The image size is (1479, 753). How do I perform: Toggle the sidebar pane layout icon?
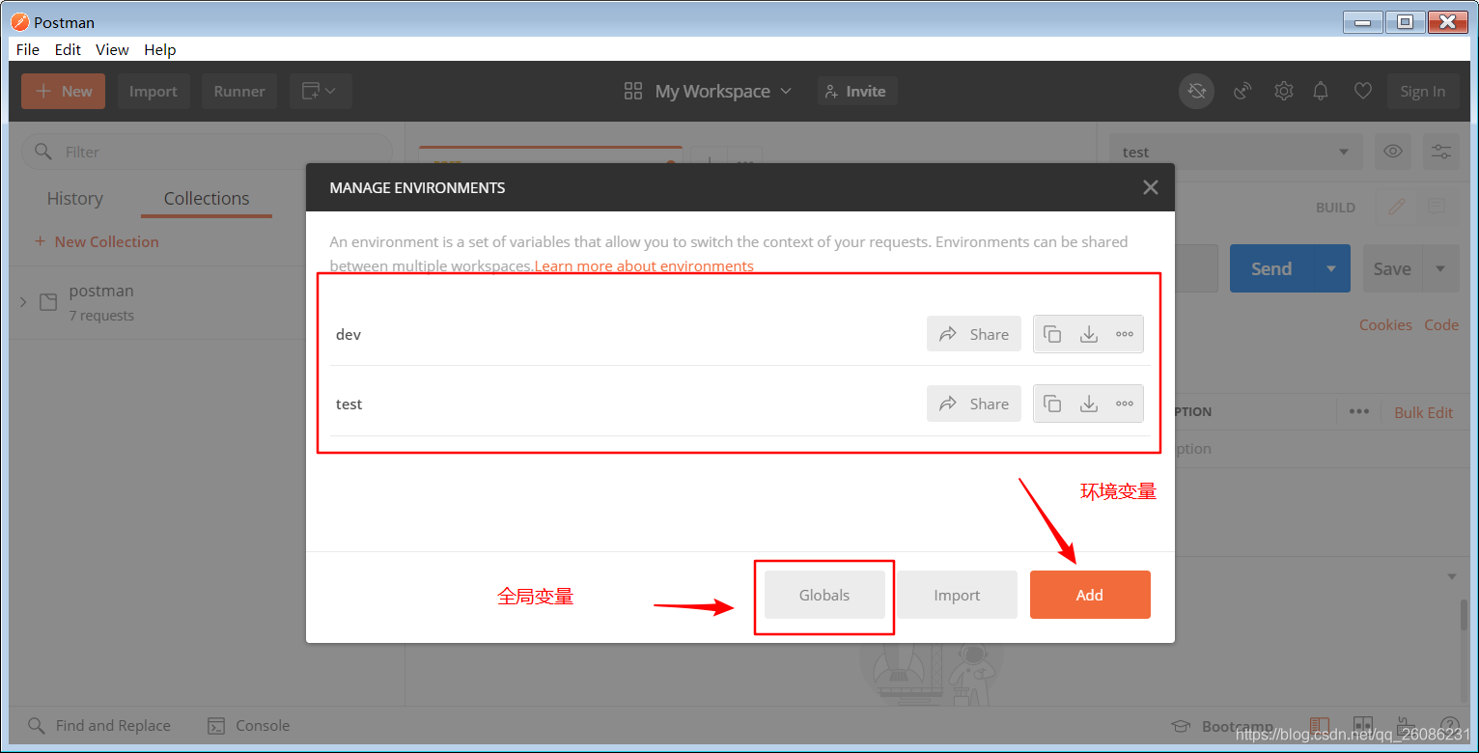[x=1320, y=726]
